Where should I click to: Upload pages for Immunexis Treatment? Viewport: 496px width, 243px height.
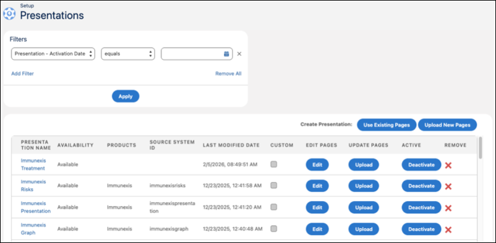click(364, 165)
